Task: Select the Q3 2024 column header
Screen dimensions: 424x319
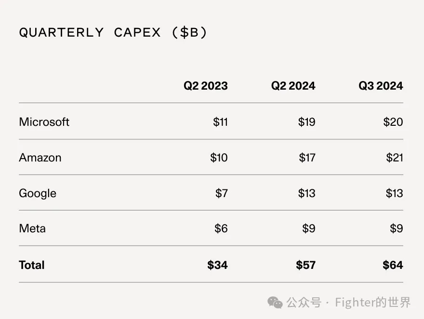Action: tap(381, 86)
